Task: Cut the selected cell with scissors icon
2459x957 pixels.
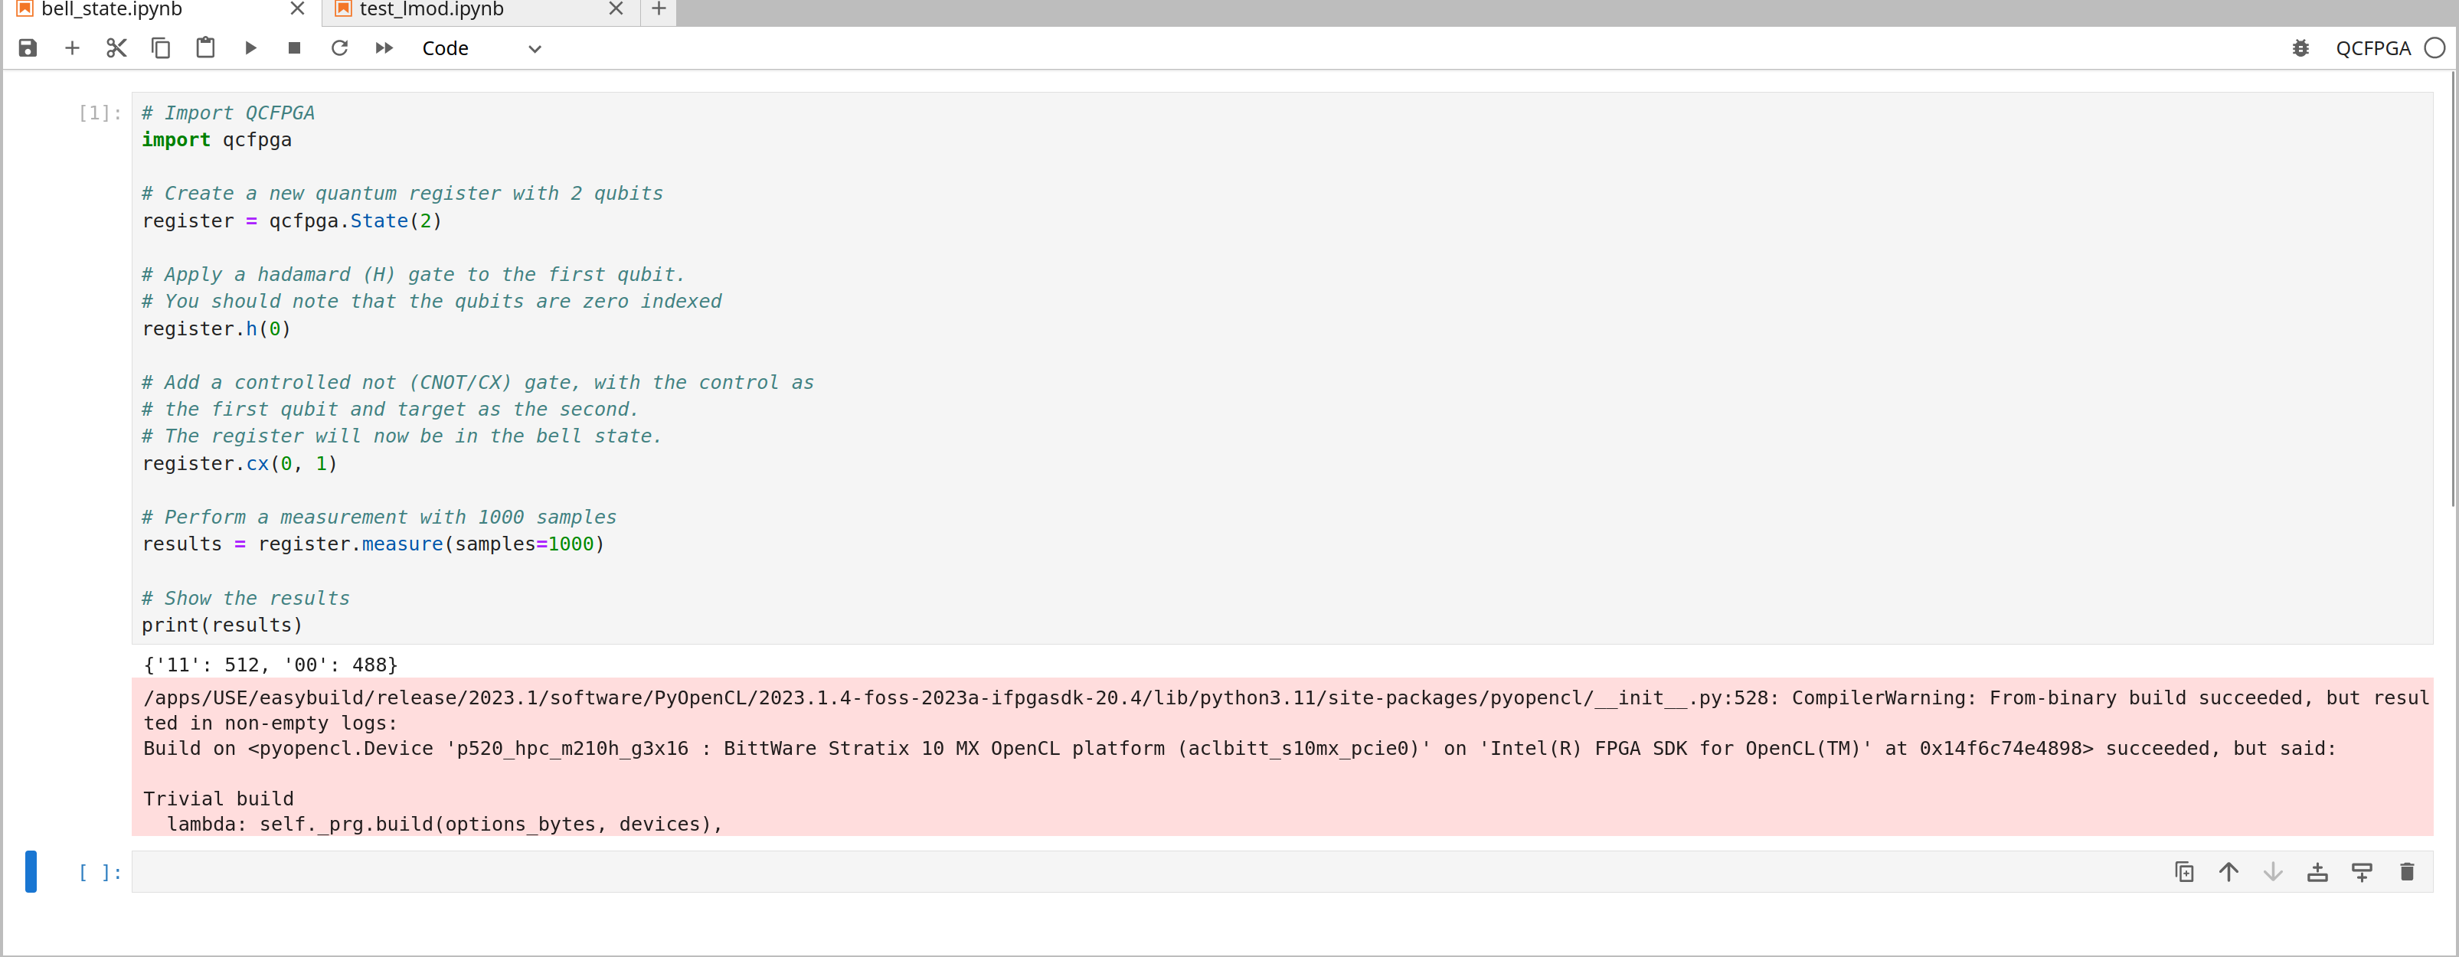Action: tap(116, 47)
